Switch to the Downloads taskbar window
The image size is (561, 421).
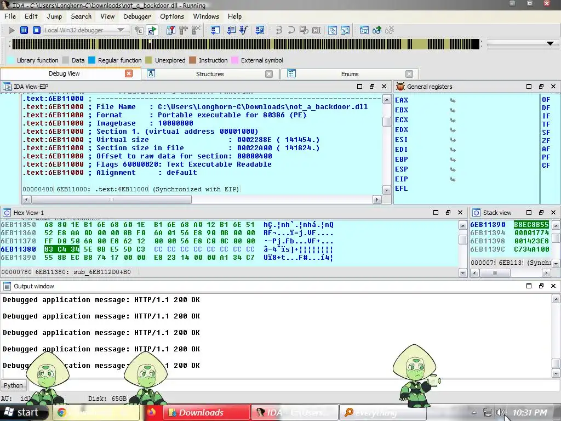coord(207,412)
